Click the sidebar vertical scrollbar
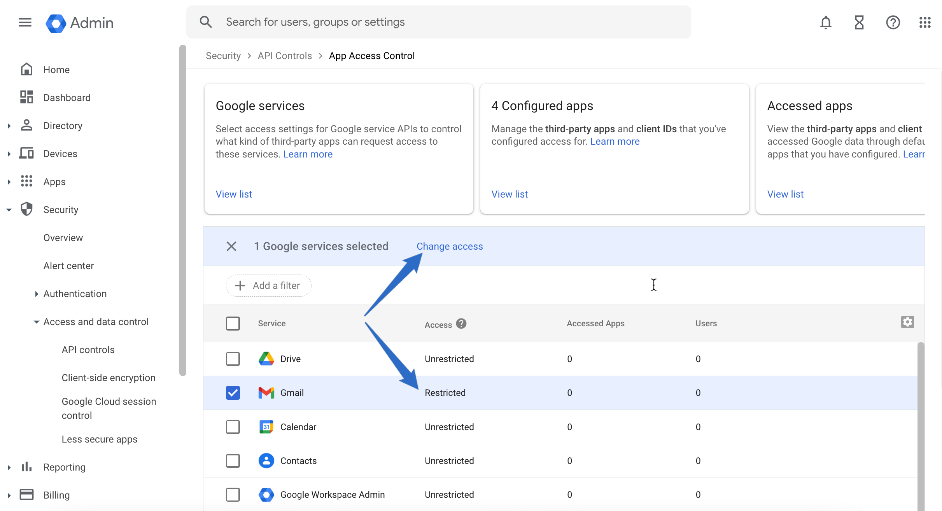The image size is (942, 511). pos(182,210)
